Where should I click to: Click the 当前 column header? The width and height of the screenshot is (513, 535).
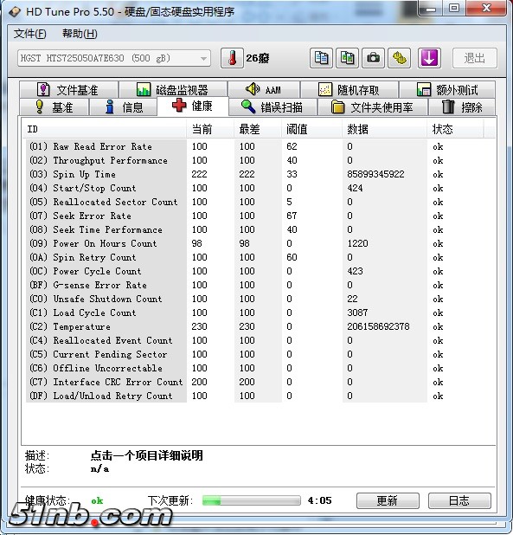(x=210, y=129)
